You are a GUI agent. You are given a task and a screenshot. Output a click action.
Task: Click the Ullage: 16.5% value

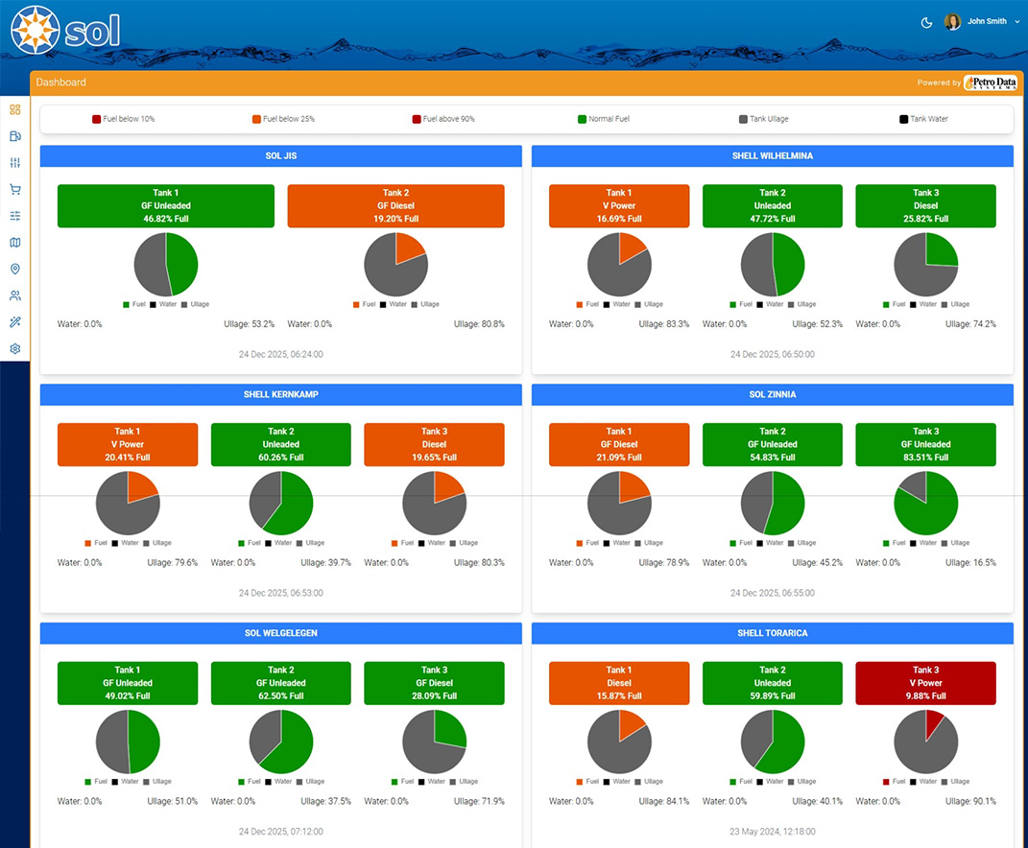970,562
